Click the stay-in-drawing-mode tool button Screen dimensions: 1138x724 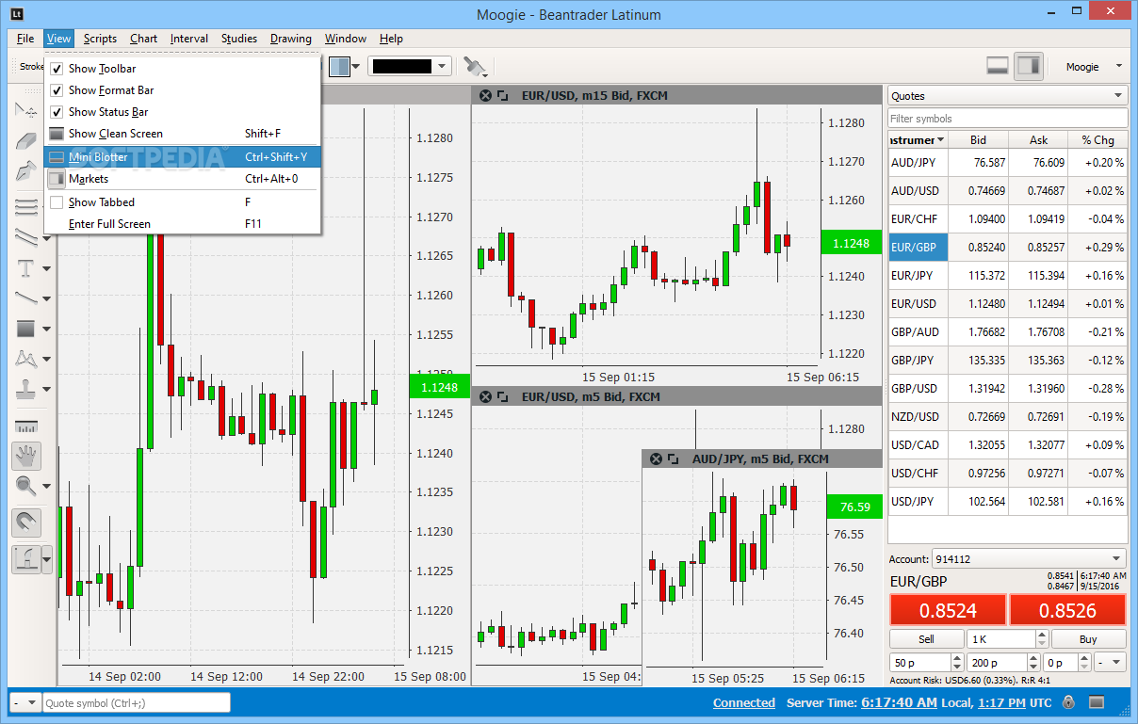pyautogui.click(x=25, y=559)
